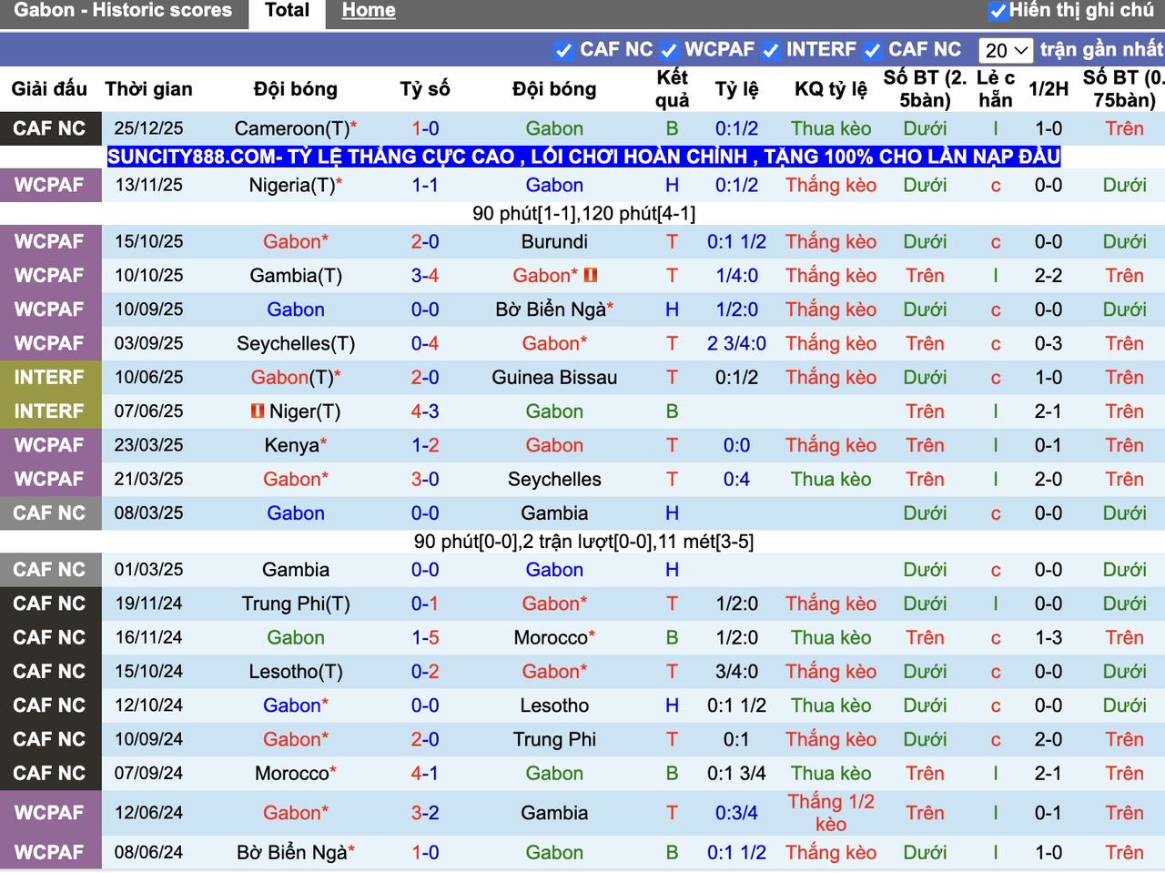This screenshot has height=873, width=1165.
Task: Click Trung Phi(T) team on 19/11/24
Action: [x=296, y=604]
